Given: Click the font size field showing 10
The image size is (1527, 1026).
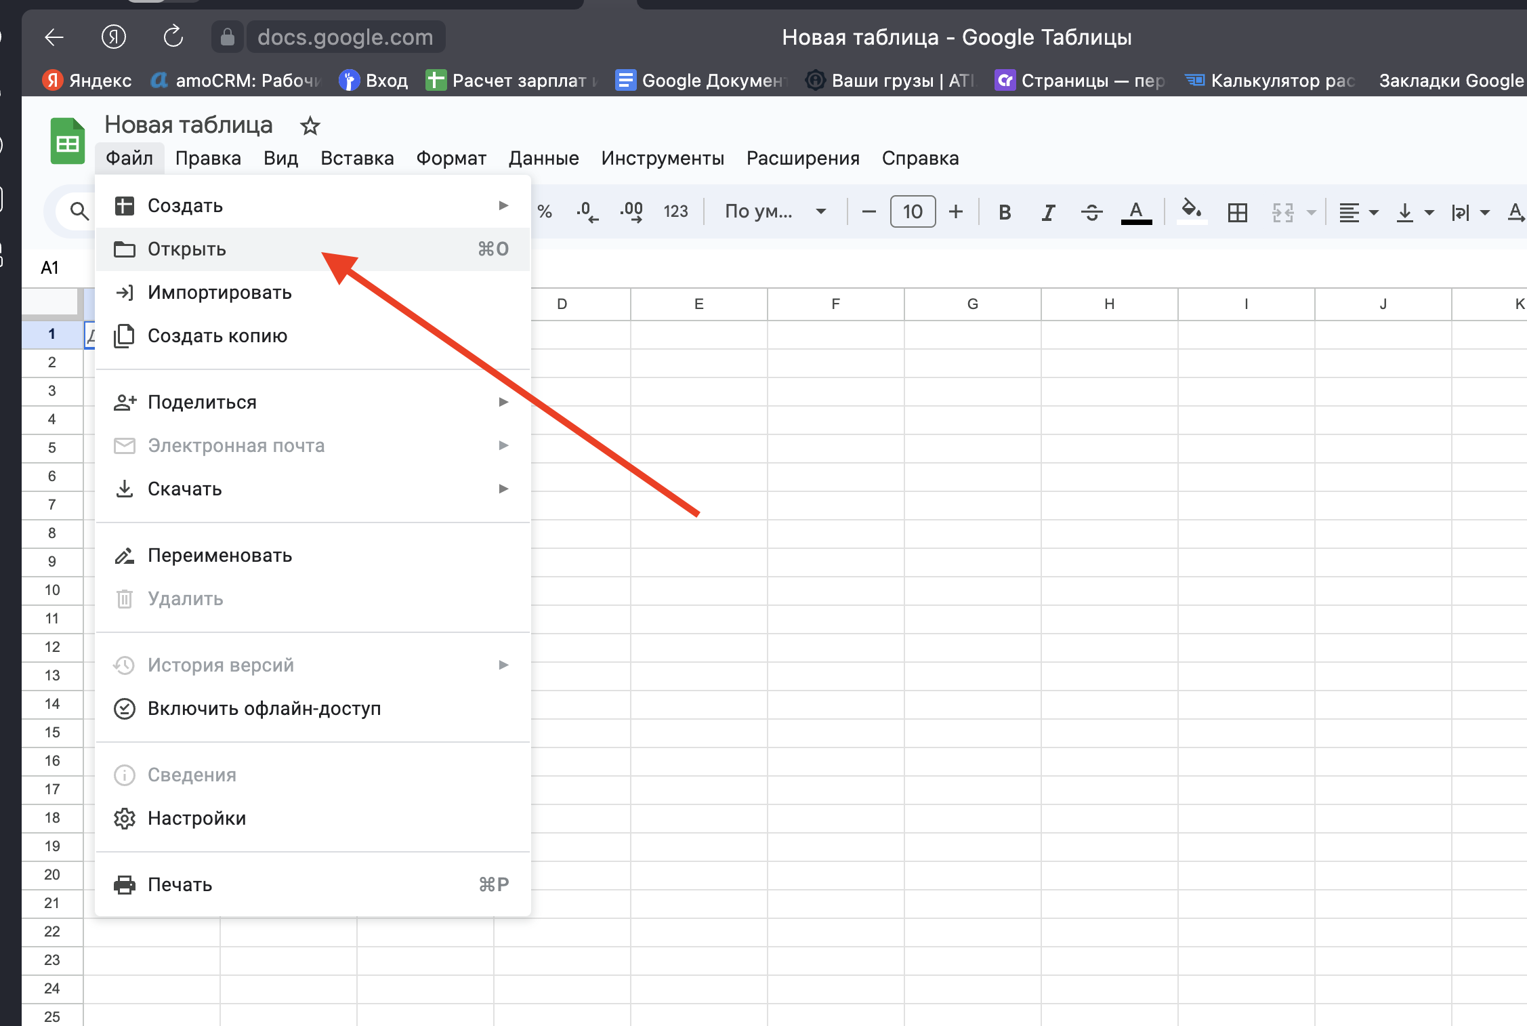Looking at the screenshot, I should [x=913, y=211].
